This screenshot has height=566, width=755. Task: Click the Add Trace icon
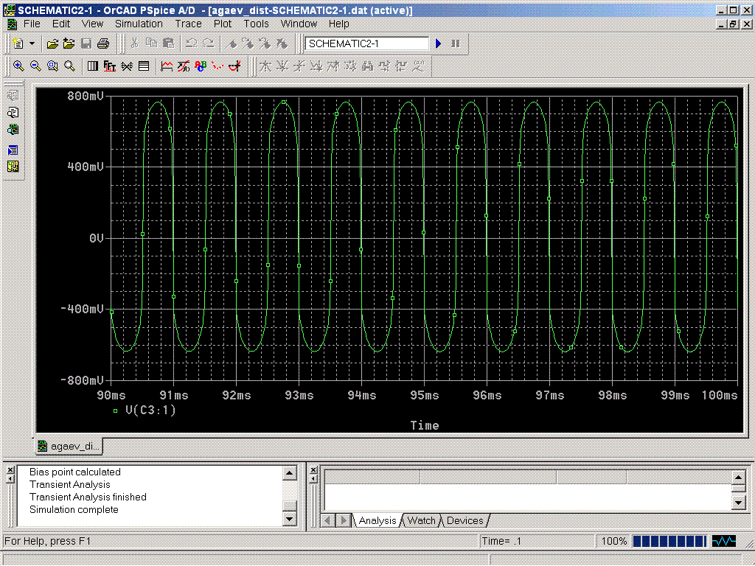click(x=167, y=66)
